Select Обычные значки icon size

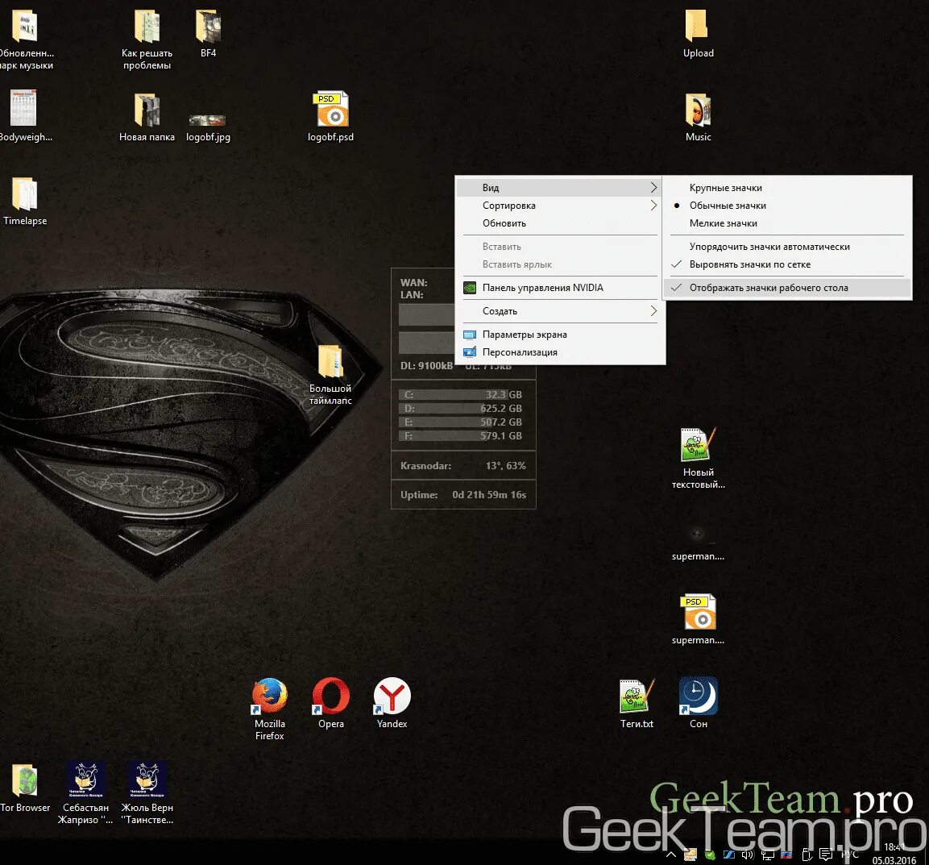[787, 205]
